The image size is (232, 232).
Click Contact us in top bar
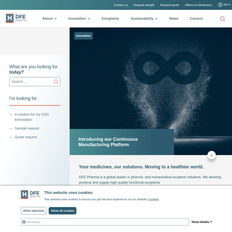tap(121, 5)
